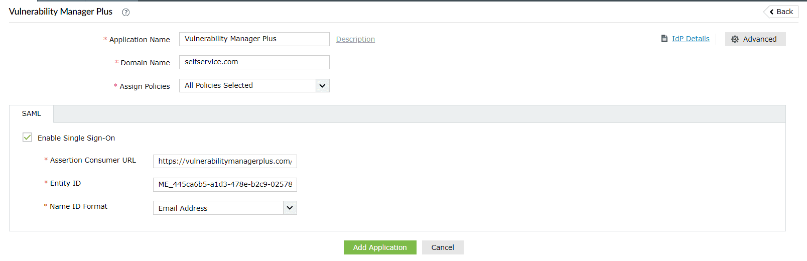
Task: Switch to the SAML tab
Action: (x=31, y=114)
